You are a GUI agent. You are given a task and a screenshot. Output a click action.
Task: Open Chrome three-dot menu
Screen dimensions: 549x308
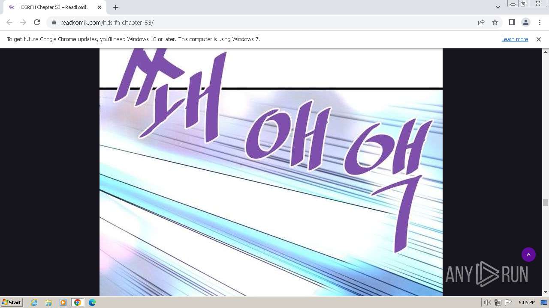[x=540, y=22]
